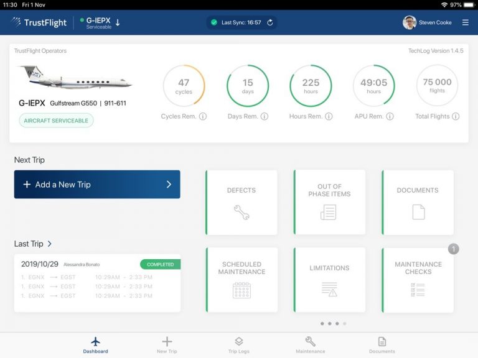
Task: Click the Hours Rem. info icon
Action: pos(329,116)
